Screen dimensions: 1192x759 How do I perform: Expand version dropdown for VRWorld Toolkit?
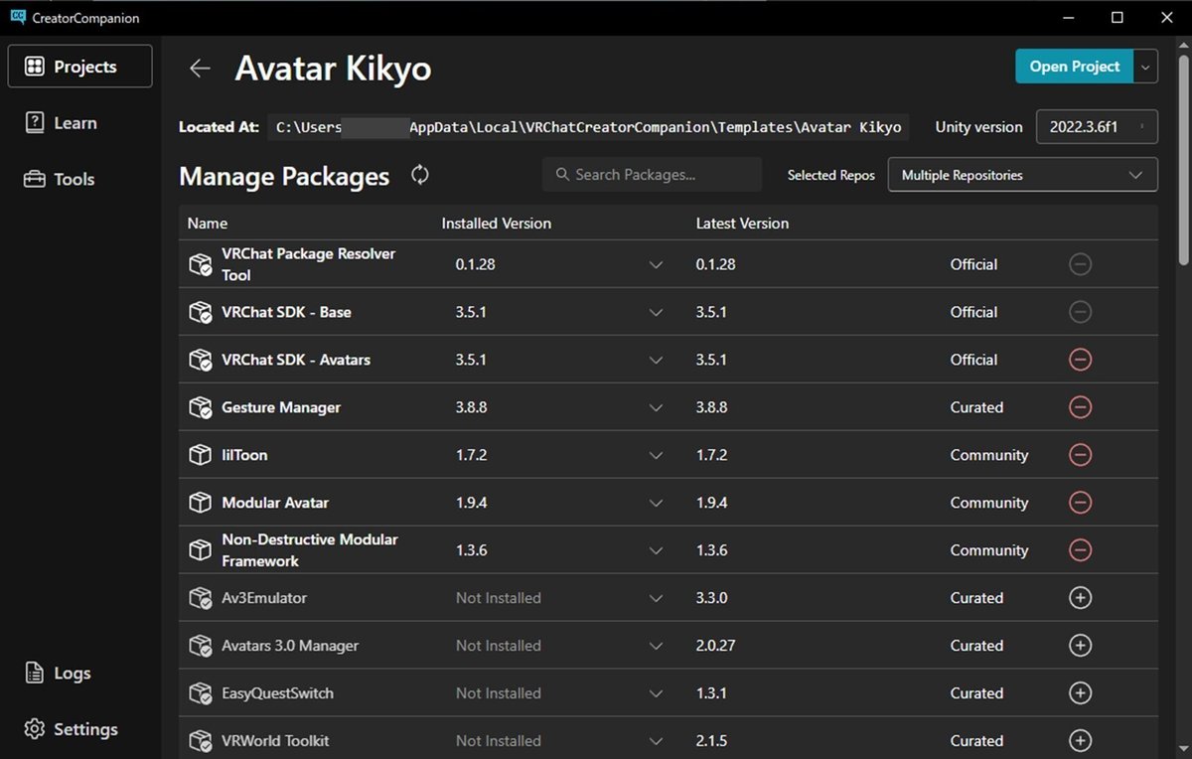656,741
